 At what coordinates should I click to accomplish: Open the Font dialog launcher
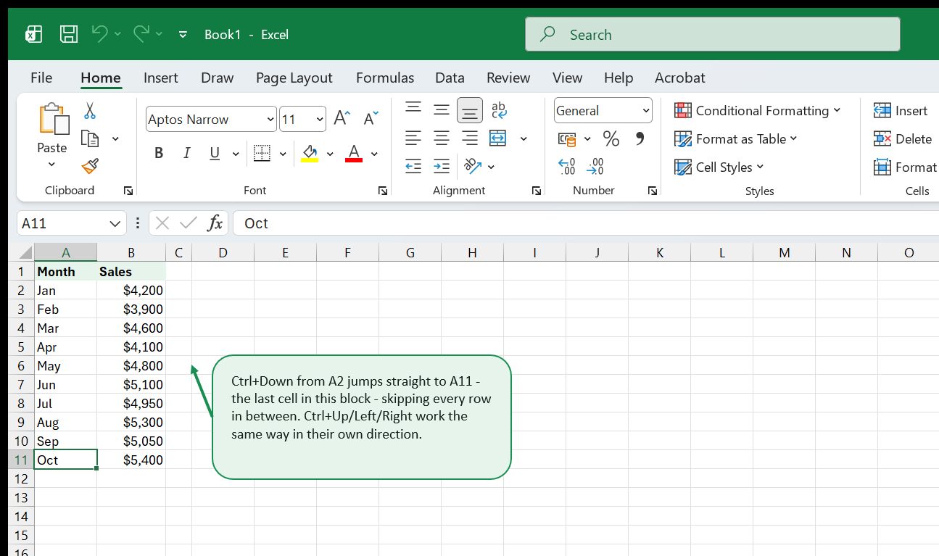(382, 191)
